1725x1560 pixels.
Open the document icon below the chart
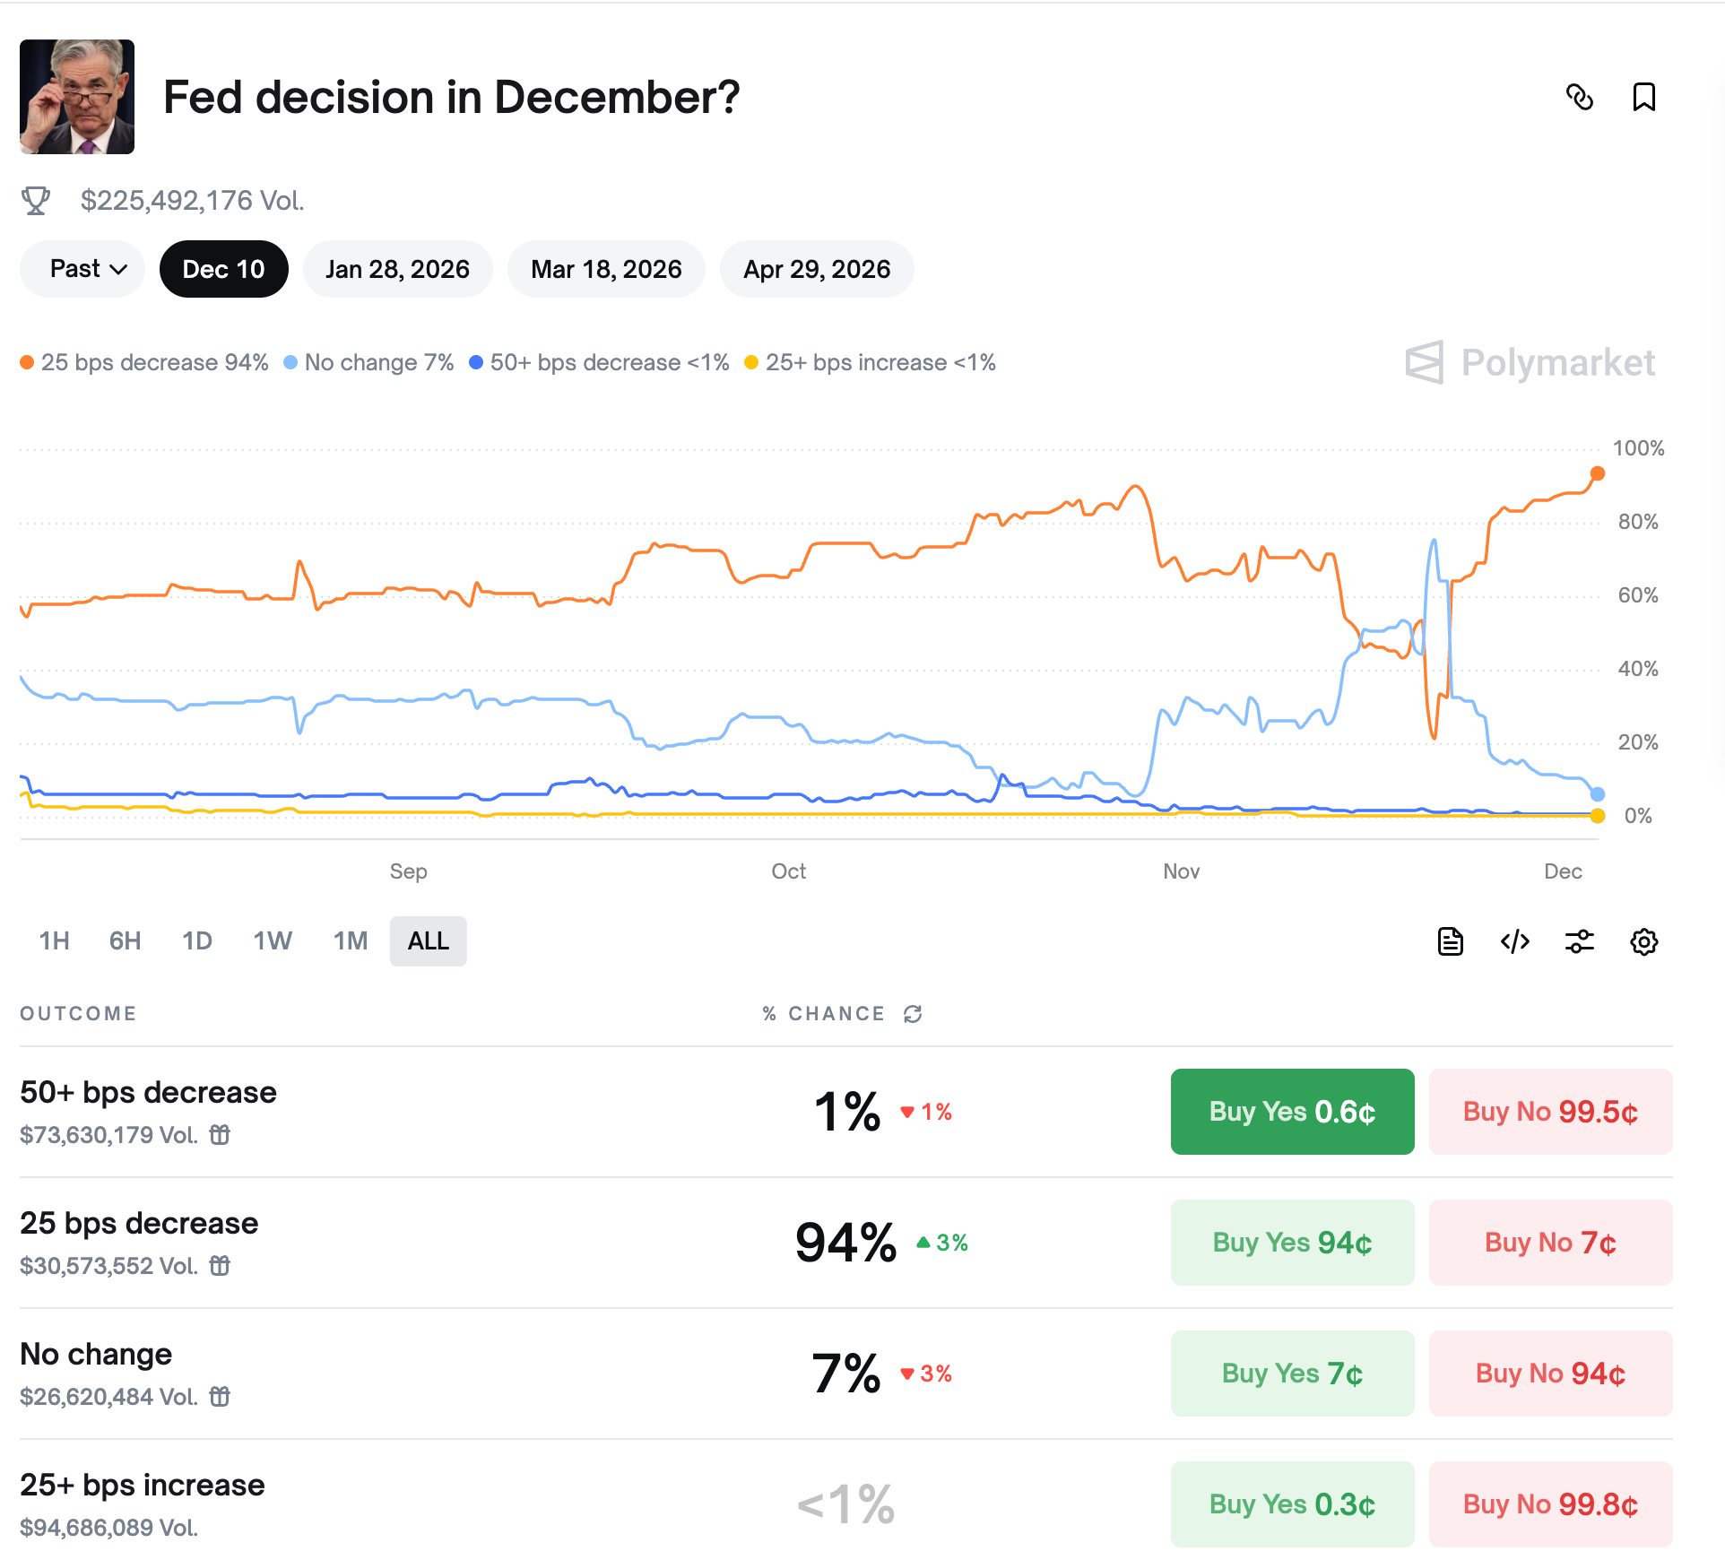click(1450, 941)
